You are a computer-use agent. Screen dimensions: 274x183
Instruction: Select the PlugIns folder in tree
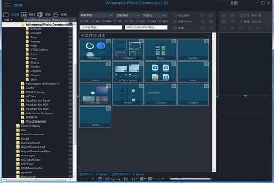(35, 75)
